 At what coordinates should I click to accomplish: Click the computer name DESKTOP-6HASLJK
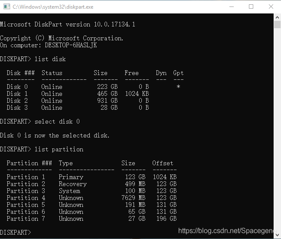click(71, 45)
